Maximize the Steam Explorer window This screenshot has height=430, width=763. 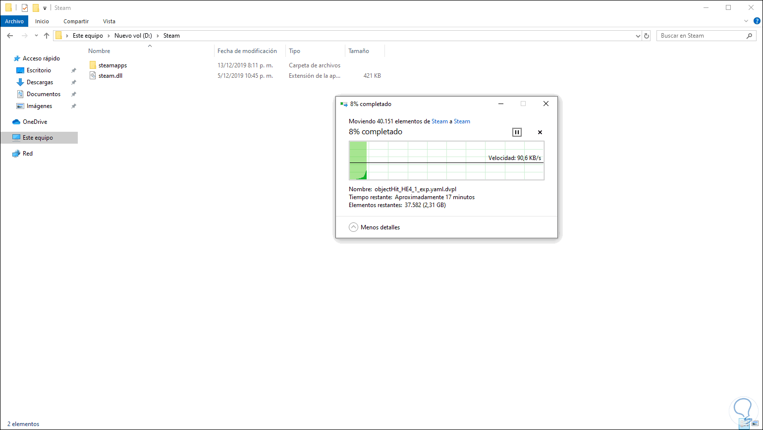728,7
